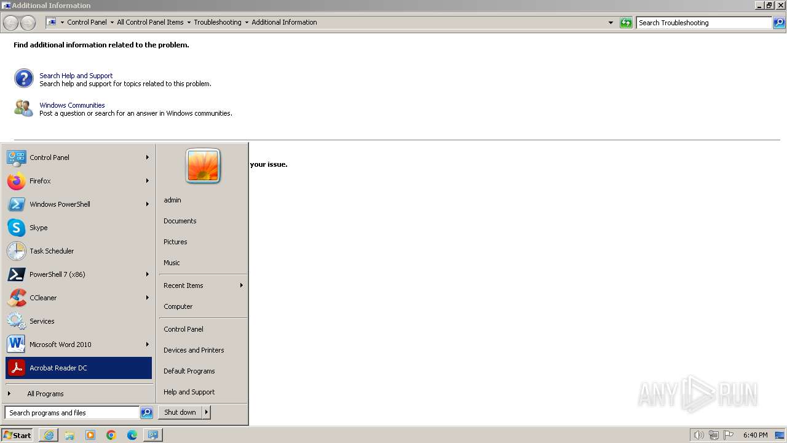Image resolution: width=787 pixels, height=443 pixels.
Task: Open Windows PowerShell icon in Start menu
Action: (17, 204)
